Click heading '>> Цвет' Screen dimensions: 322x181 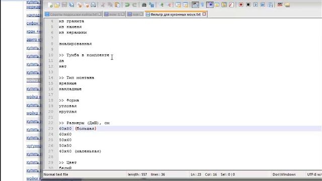pos(67,162)
